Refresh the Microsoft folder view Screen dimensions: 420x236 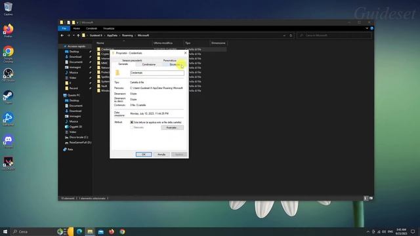(x=291, y=35)
